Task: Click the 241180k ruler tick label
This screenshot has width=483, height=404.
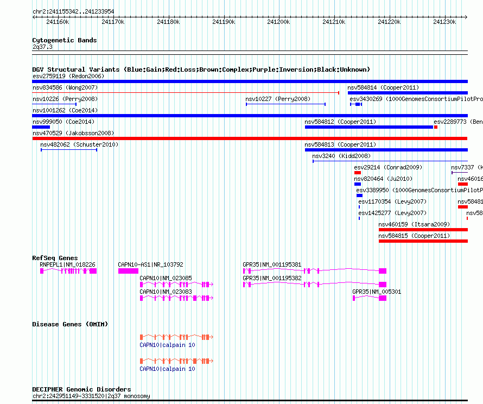Action: [x=168, y=22]
